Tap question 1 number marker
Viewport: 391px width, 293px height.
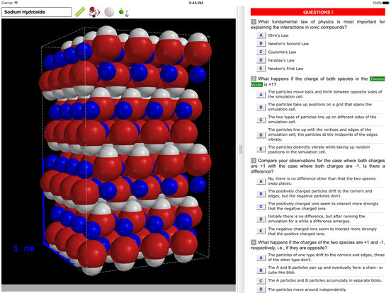click(254, 22)
